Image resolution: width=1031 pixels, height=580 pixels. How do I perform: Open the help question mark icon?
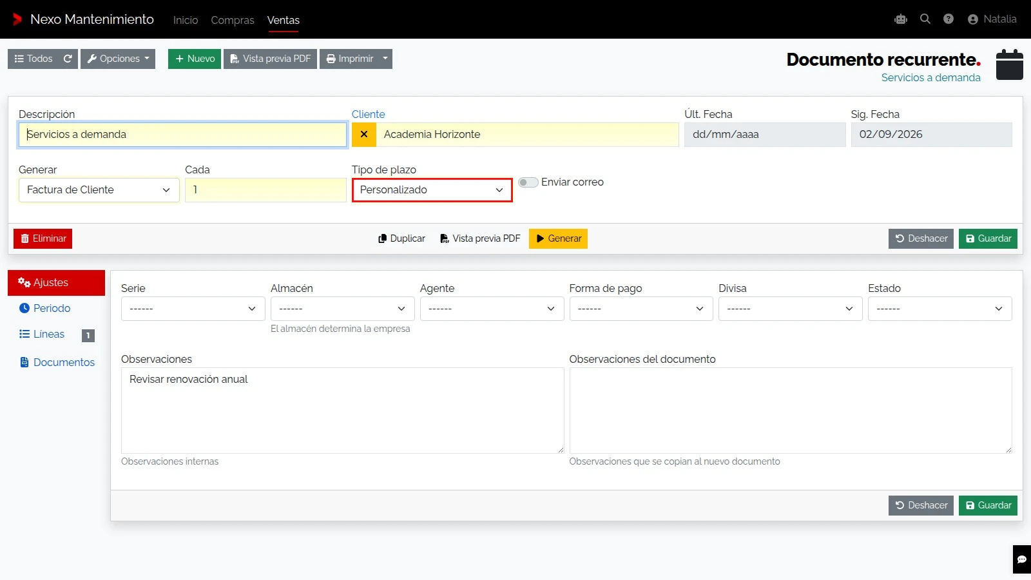coord(949,19)
